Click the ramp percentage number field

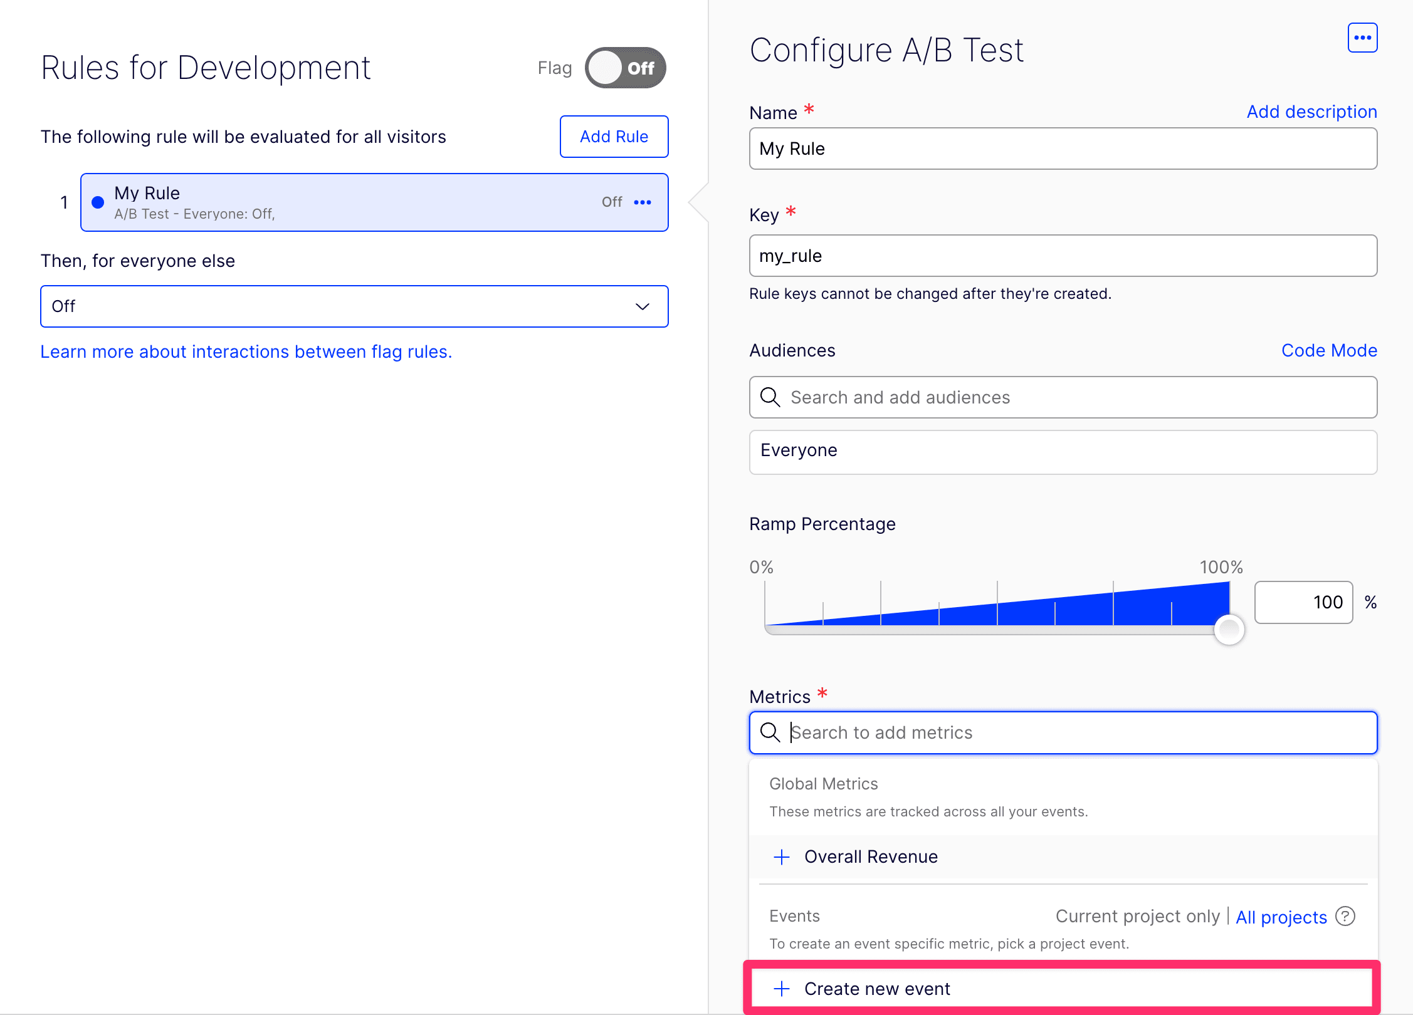pyautogui.click(x=1303, y=602)
